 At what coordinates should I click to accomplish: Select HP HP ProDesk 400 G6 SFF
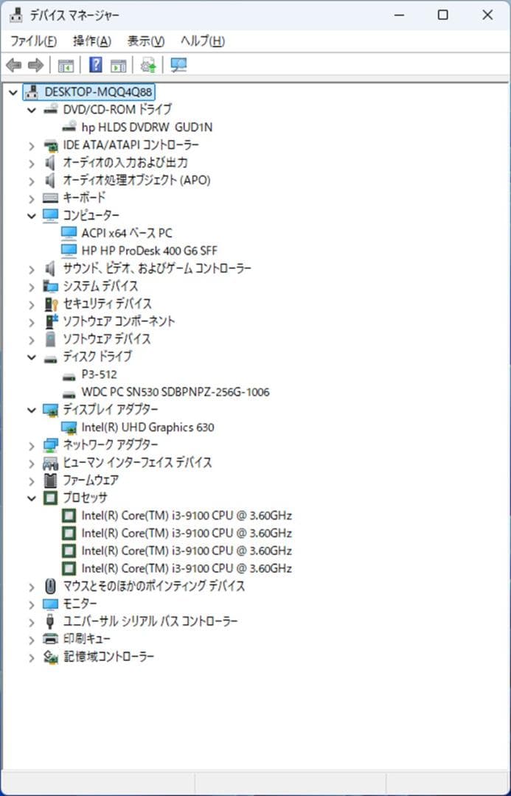[150, 251]
